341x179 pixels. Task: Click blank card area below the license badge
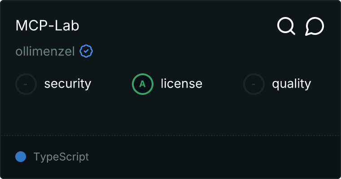143,114
